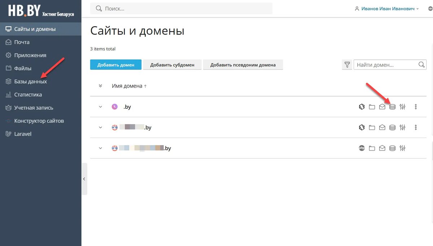The image size is (433, 246).
Task: Click the Добавить субдомен button
Action: [x=172, y=65]
